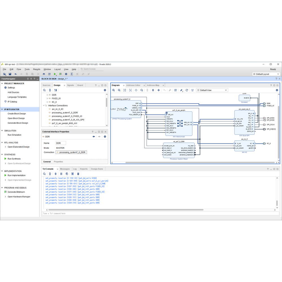Collapse the IP INTEGRATOR section
Image resolution: width=282 pixels, height=282 pixels.
pyautogui.click(x=2, y=109)
